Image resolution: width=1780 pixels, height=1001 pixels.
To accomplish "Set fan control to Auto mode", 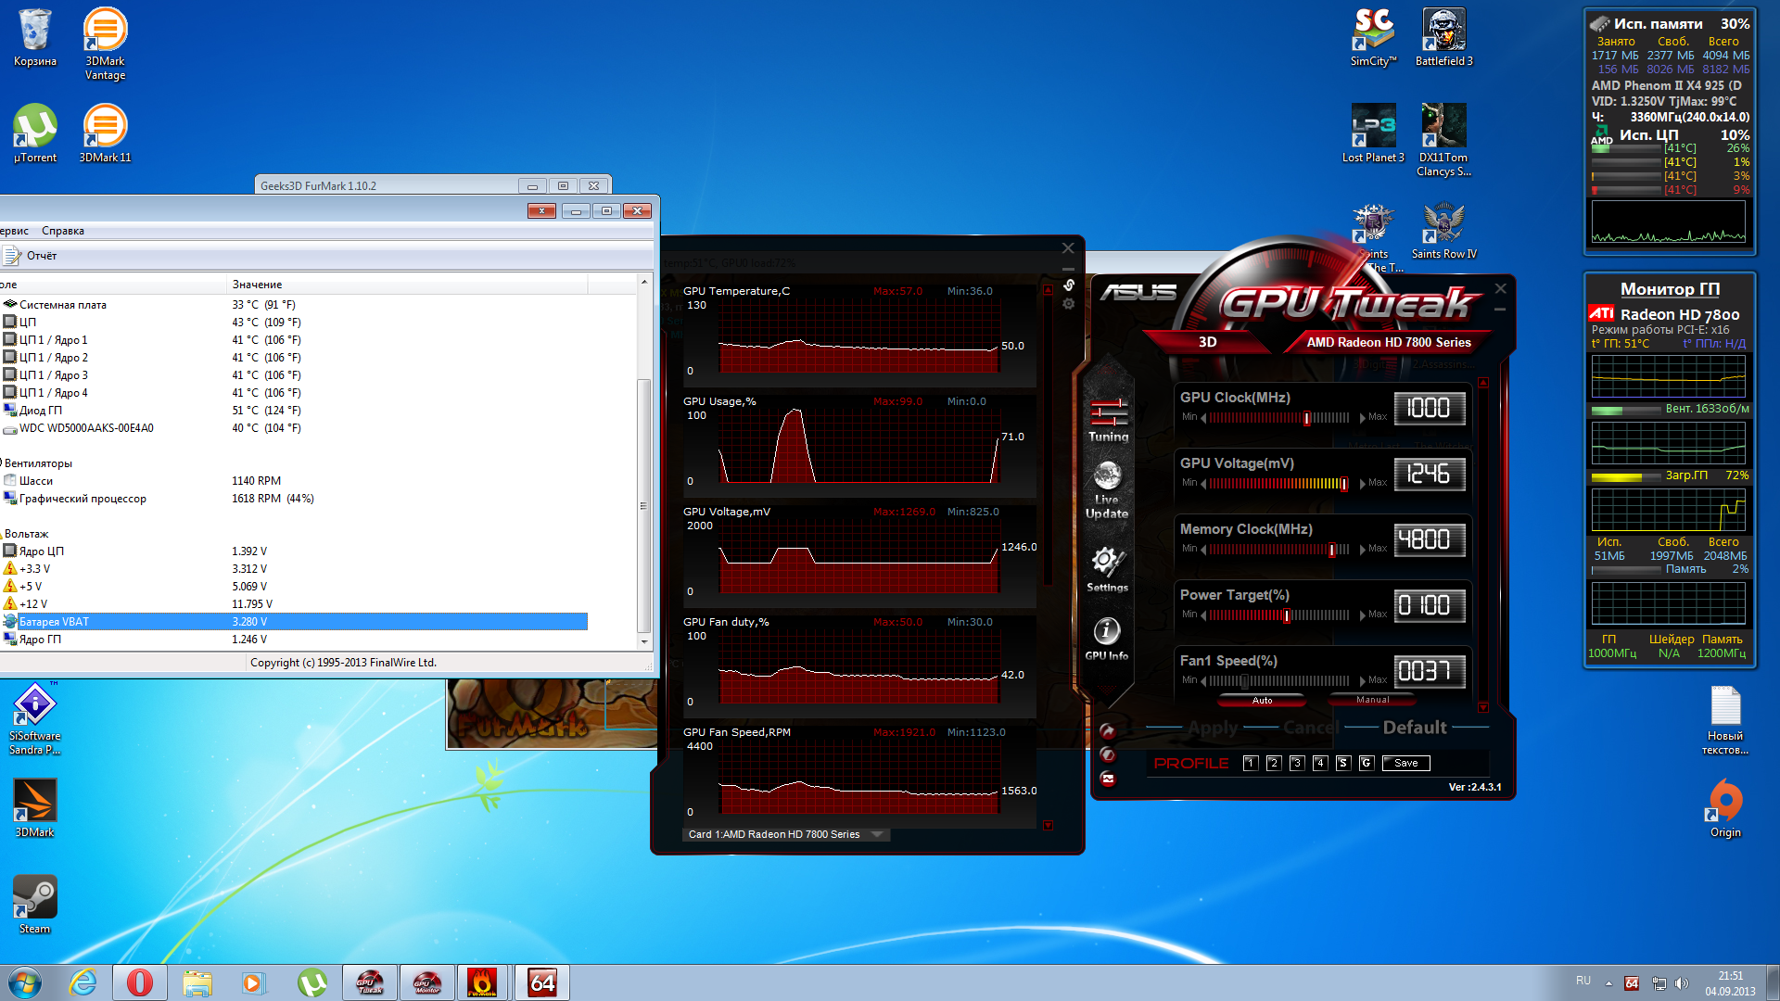I will click(1262, 700).
